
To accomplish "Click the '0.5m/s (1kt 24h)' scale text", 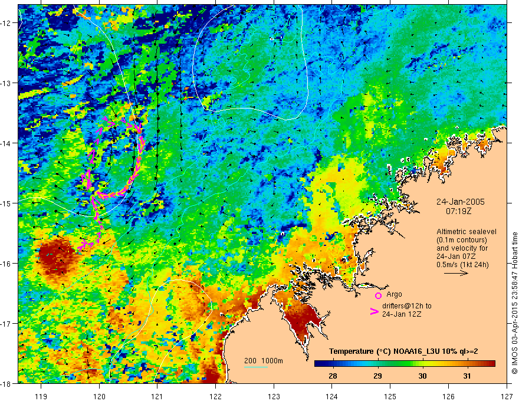I will pyautogui.click(x=462, y=265).
